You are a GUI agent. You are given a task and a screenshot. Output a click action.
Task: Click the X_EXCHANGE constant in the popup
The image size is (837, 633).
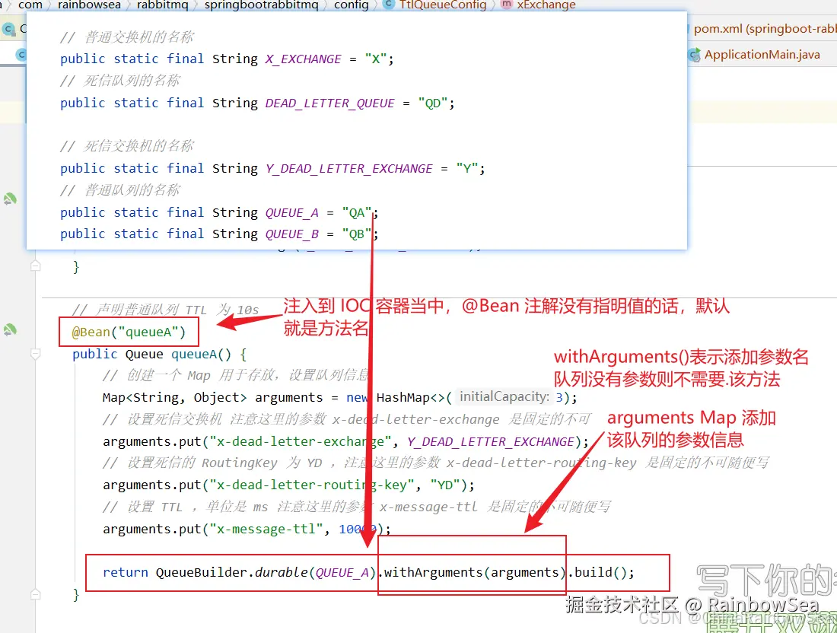[x=303, y=59]
